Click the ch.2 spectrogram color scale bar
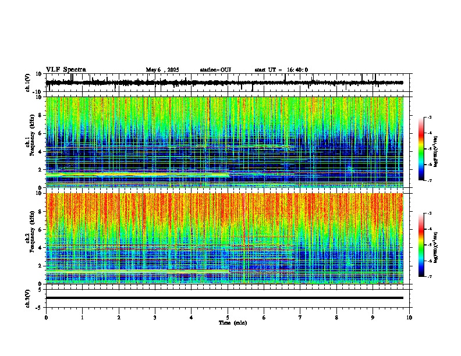This screenshot has height=356, width=461. tap(421, 245)
